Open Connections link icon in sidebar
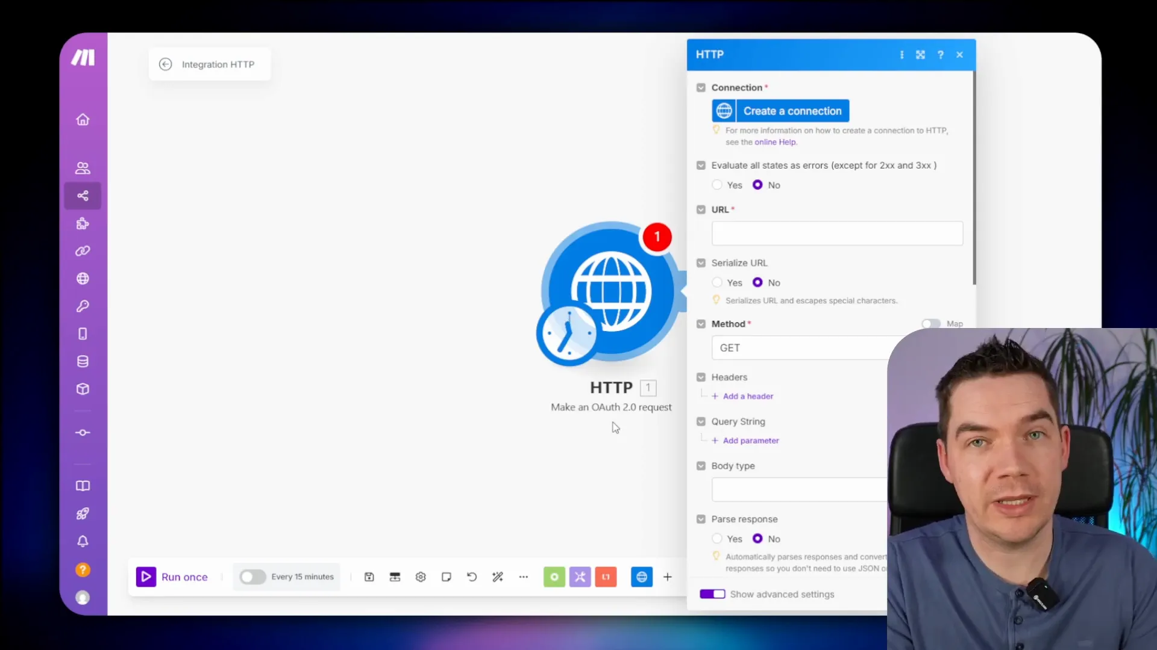 [x=83, y=251]
